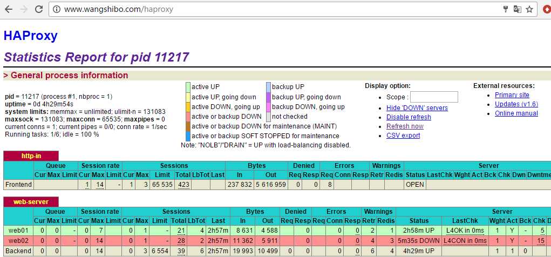The width and height of the screenshot is (551, 257).
Task: Open Primary site link
Action: pos(512,95)
